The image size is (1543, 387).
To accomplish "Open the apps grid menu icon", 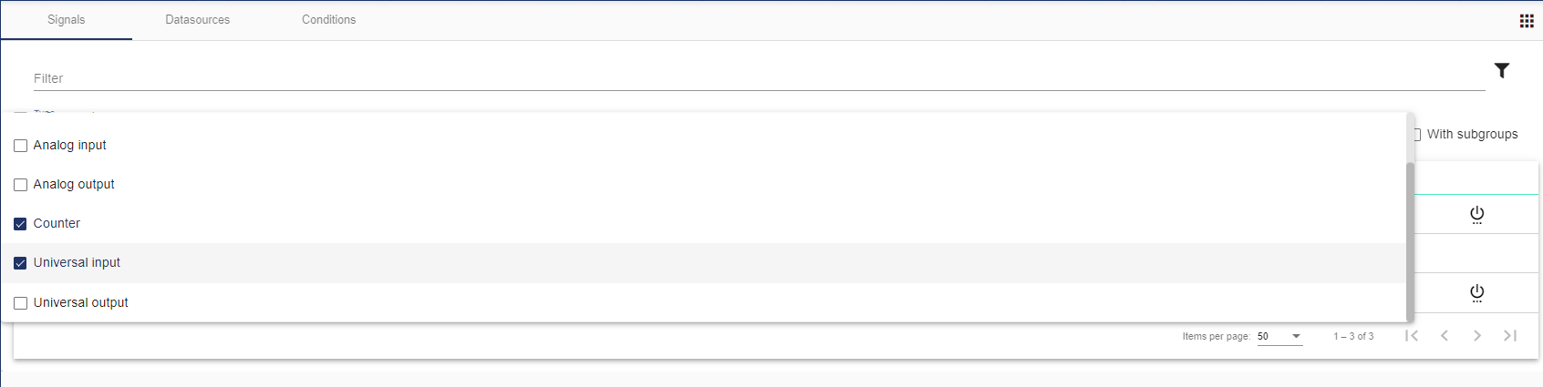I will click(1526, 21).
